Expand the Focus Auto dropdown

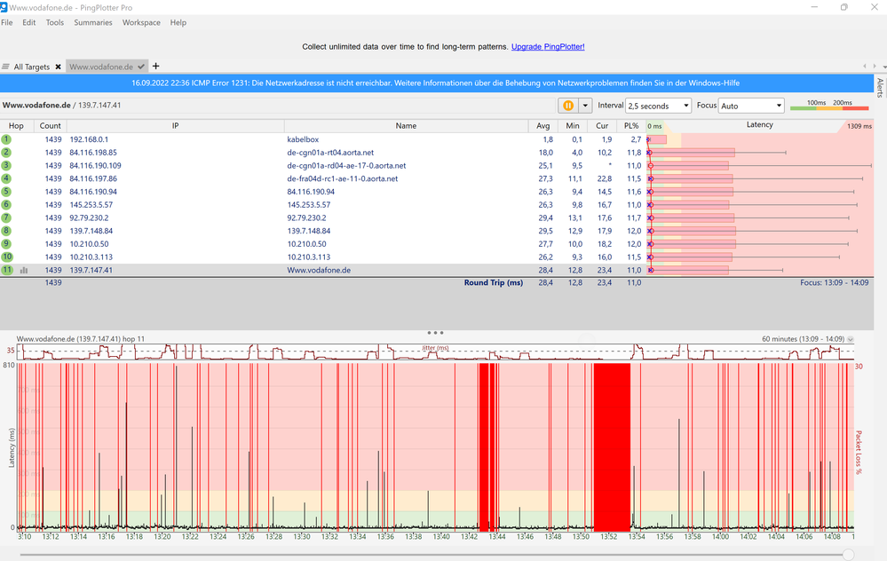click(751, 106)
